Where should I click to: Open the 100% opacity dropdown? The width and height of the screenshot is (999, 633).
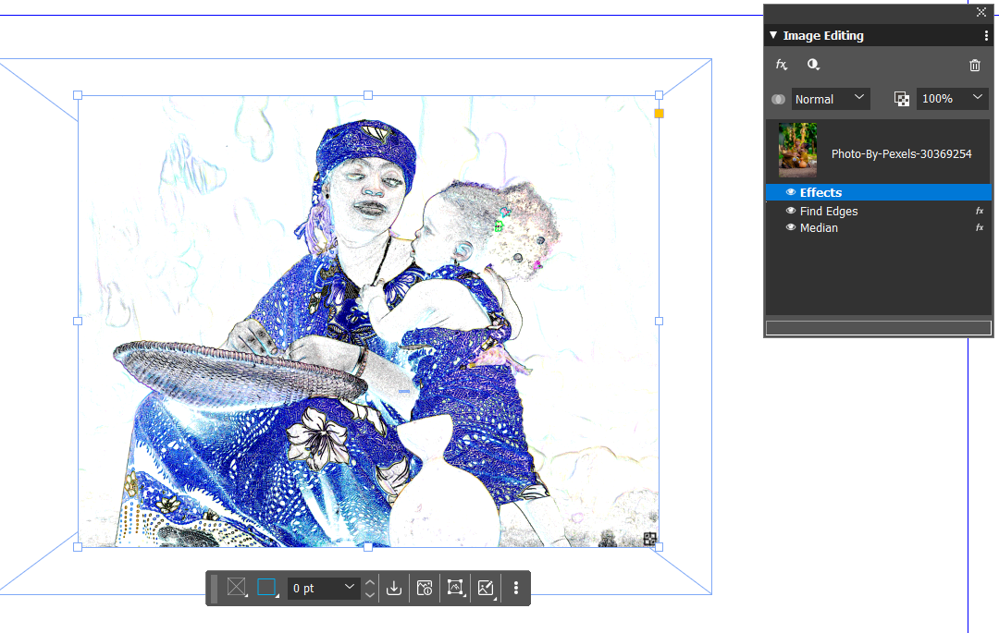tap(952, 99)
